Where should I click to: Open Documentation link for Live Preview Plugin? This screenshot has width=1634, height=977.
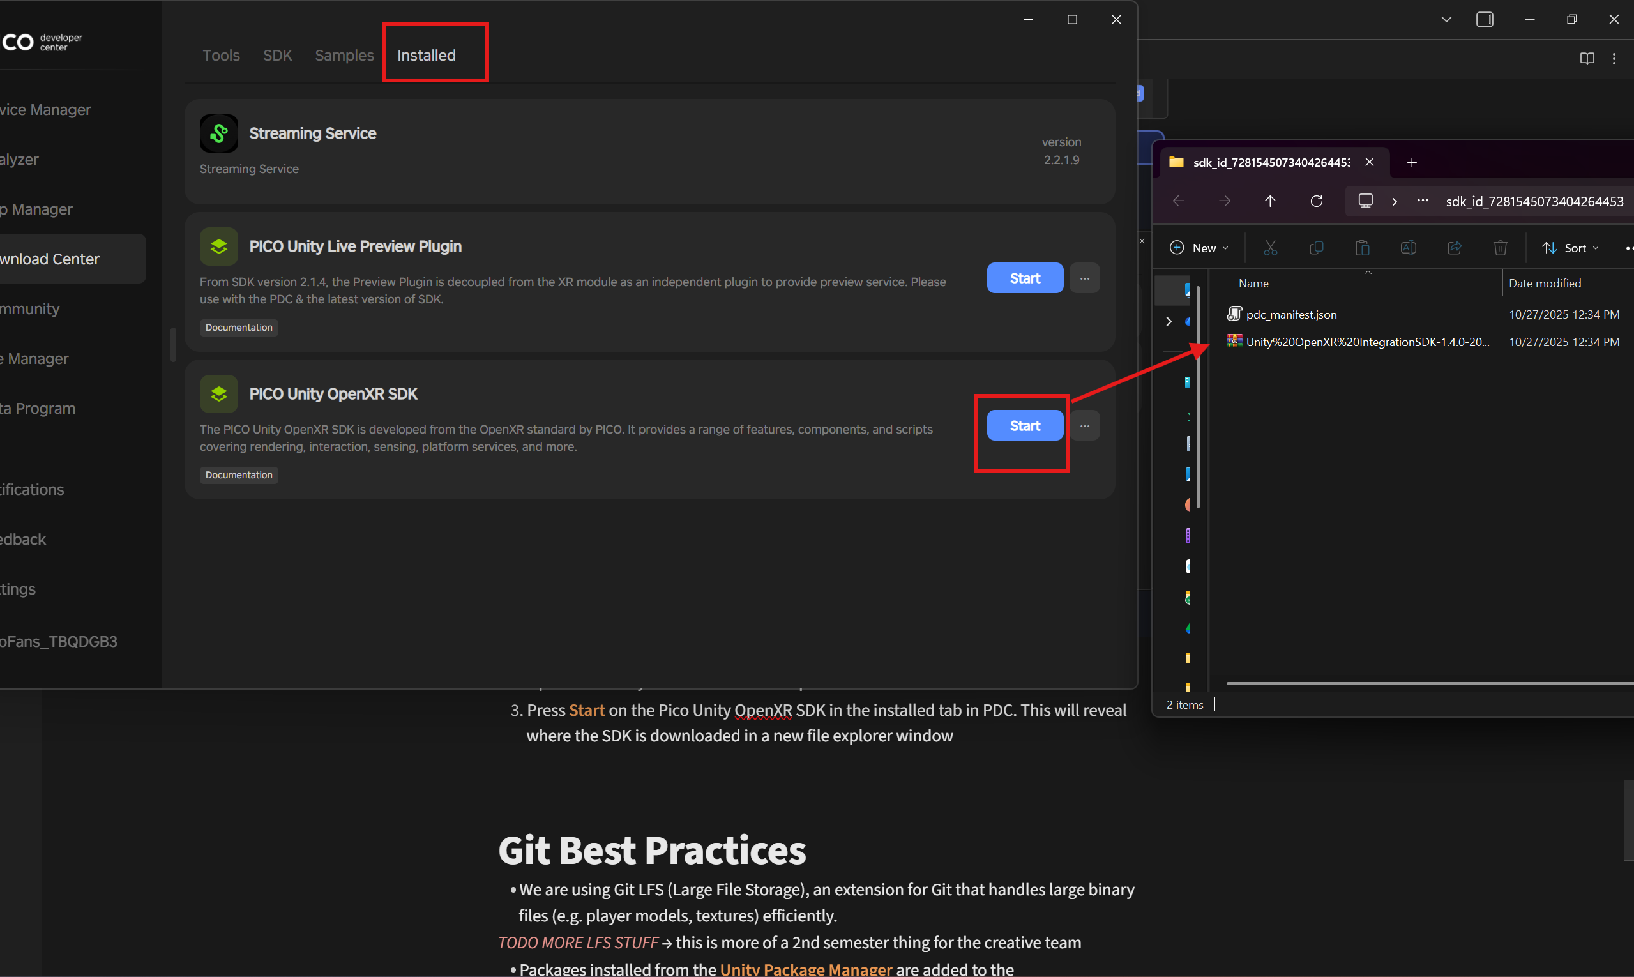[x=238, y=327]
